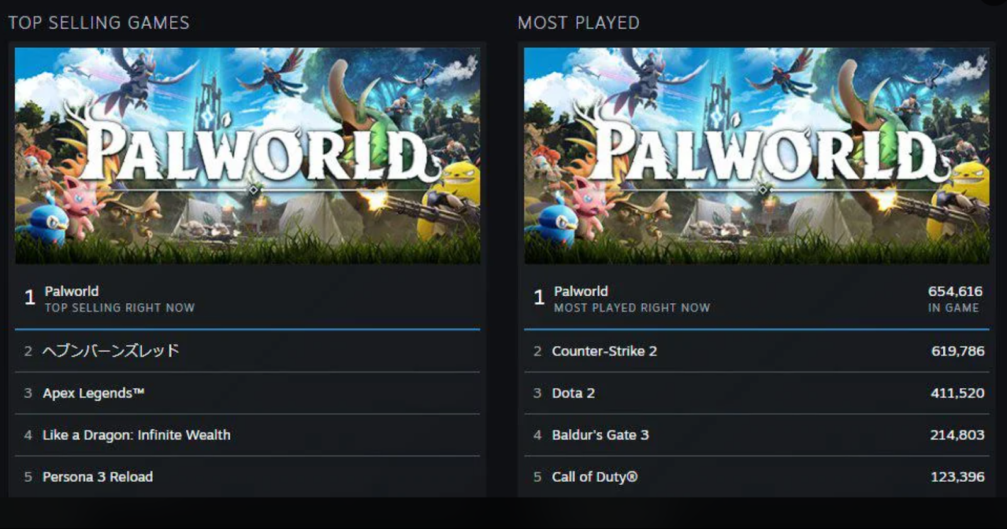This screenshot has width=1007, height=529.
Task: Select Palworld in the most played list
Action: click(x=757, y=298)
